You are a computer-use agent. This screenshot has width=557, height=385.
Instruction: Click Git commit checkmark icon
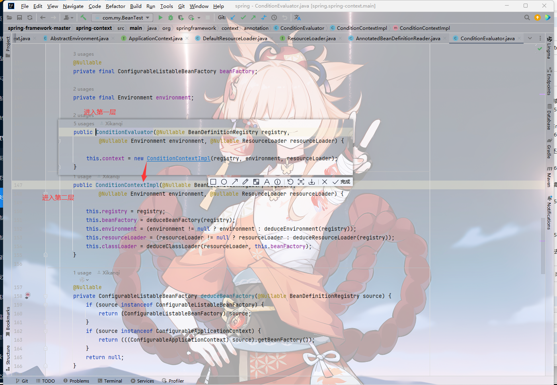pos(243,17)
